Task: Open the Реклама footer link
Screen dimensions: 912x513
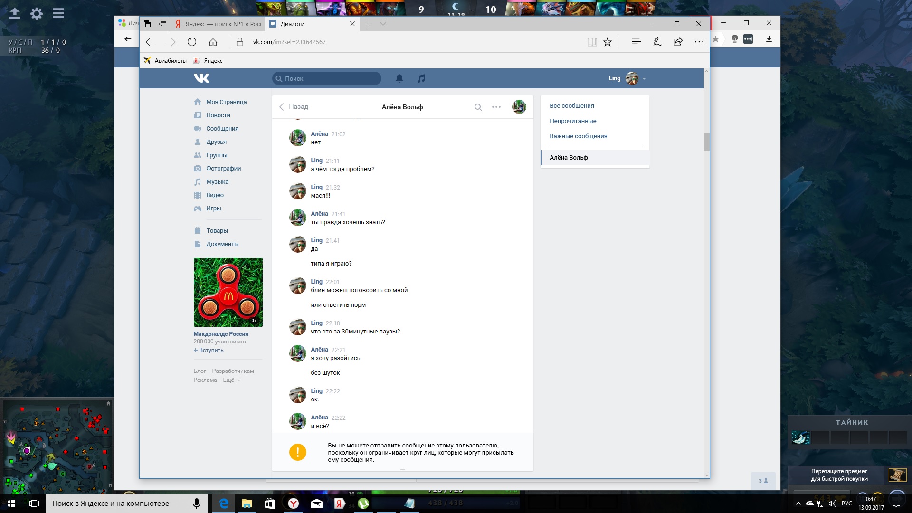Action: tap(205, 380)
